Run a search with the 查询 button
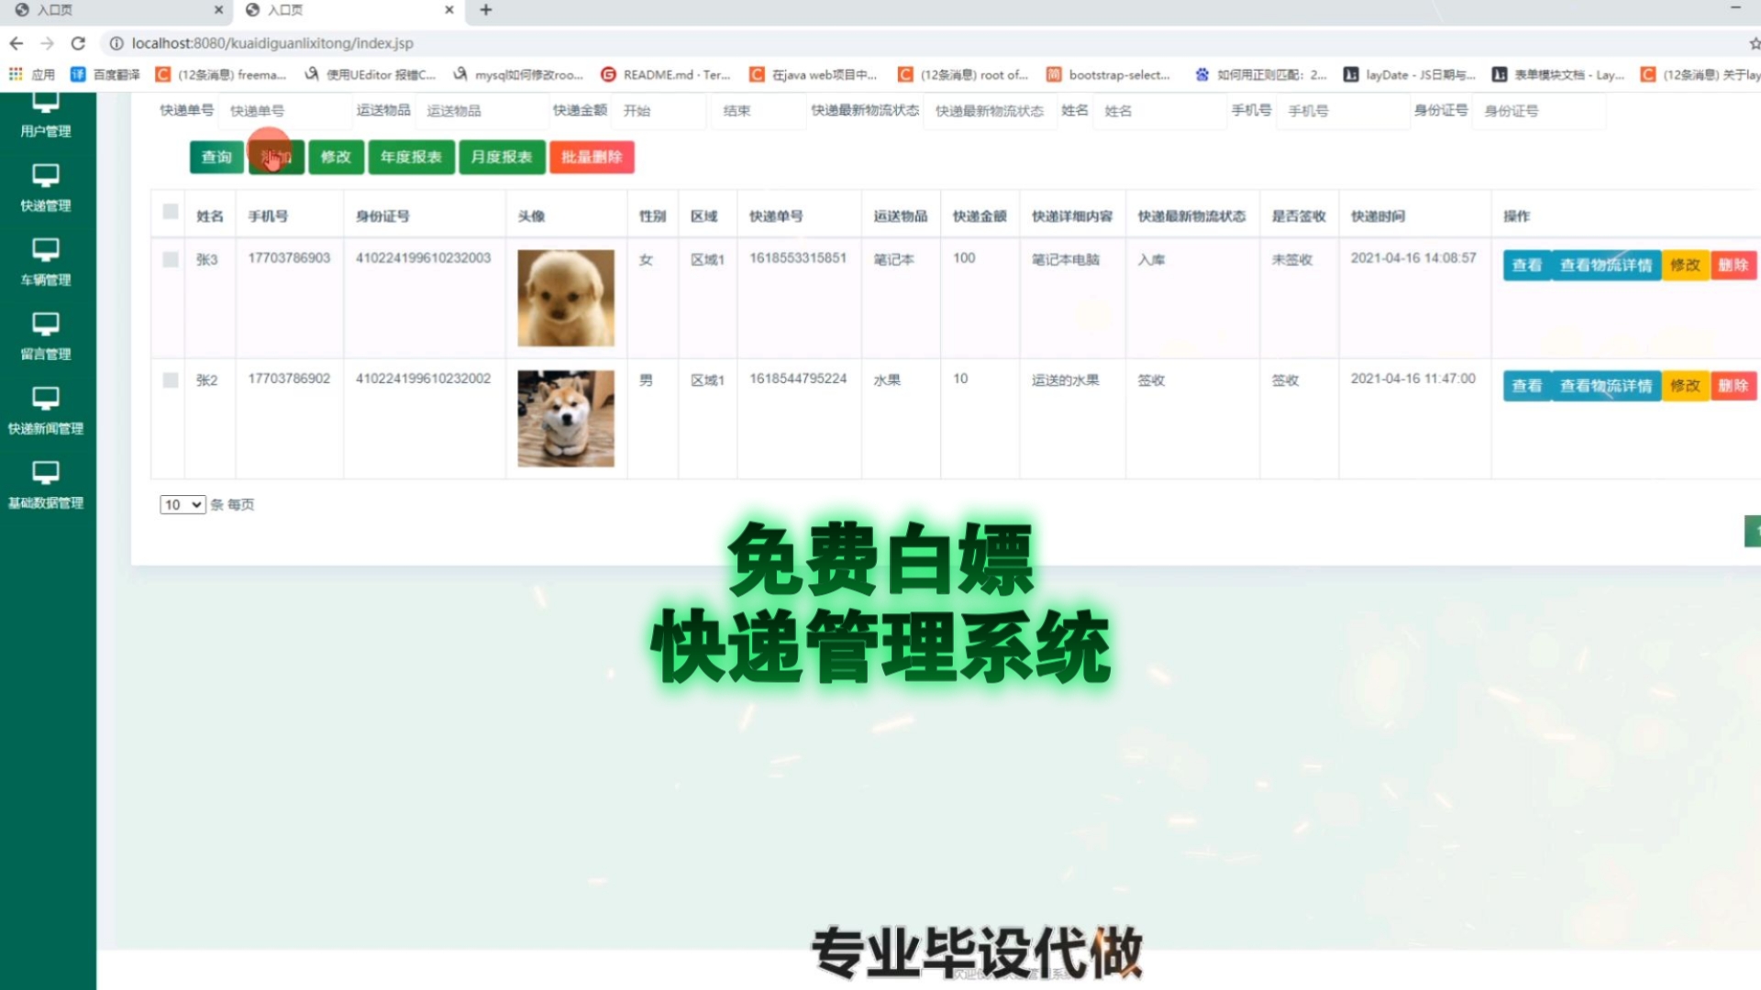This screenshot has width=1761, height=990. [216, 157]
